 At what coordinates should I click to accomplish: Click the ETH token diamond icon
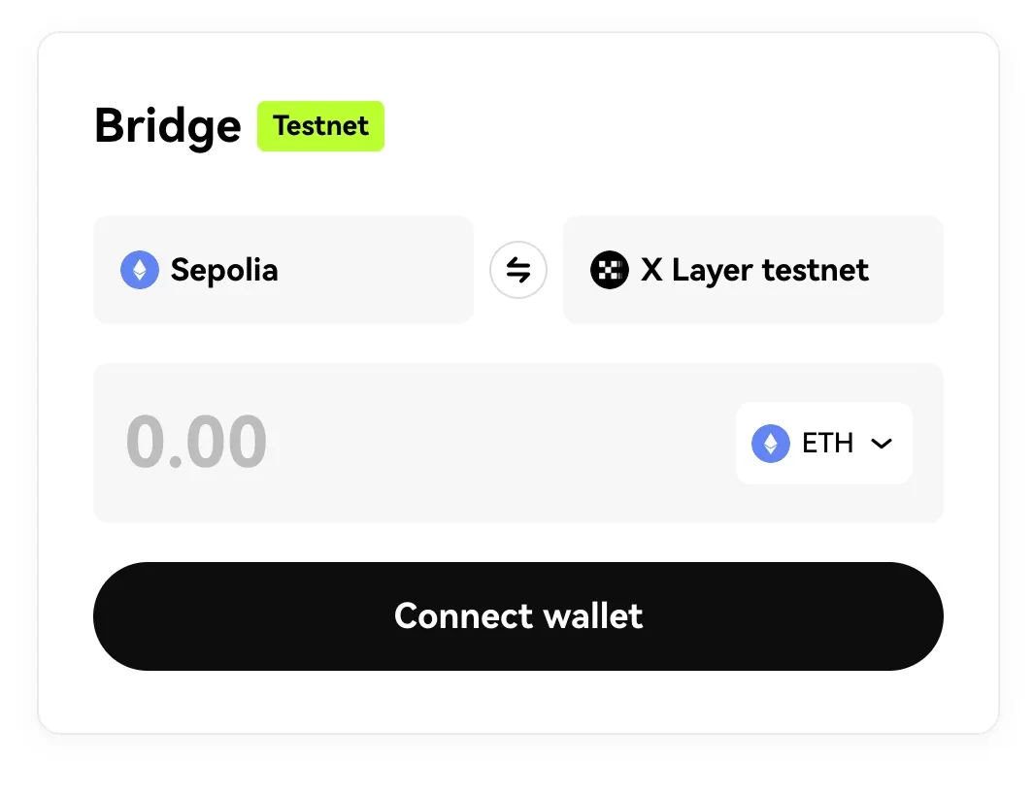click(x=770, y=444)
